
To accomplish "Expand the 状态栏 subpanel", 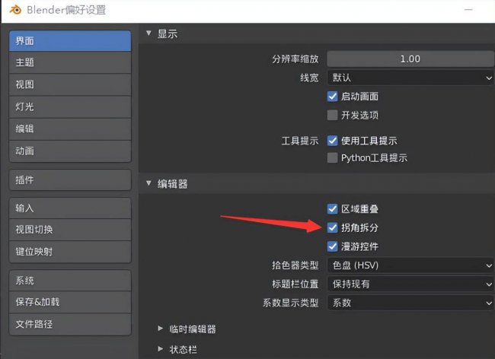I will pos(161,349).
